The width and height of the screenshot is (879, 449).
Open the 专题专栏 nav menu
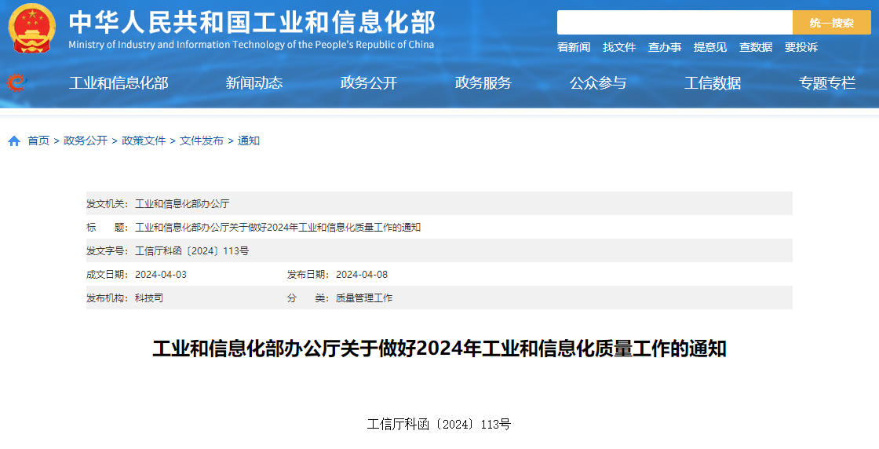(827, 83)
